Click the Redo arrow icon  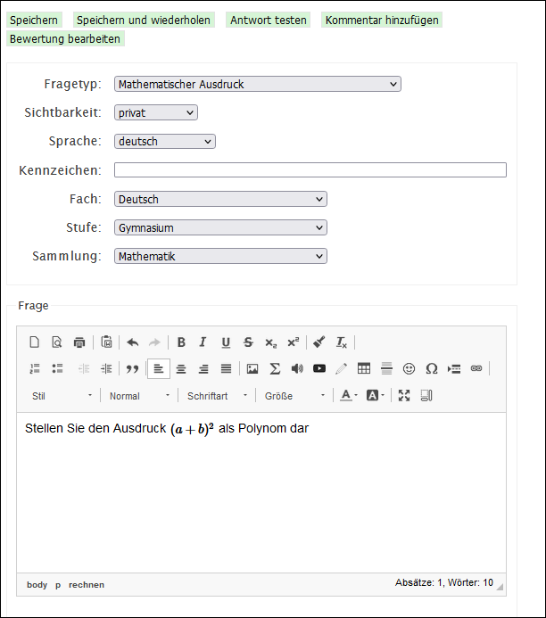pos(154,342)
